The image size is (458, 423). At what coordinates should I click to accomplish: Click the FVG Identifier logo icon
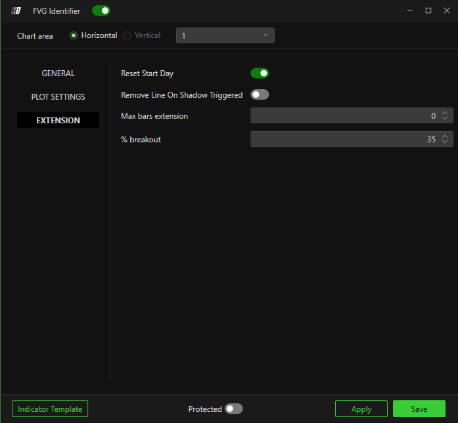[16, 11]
